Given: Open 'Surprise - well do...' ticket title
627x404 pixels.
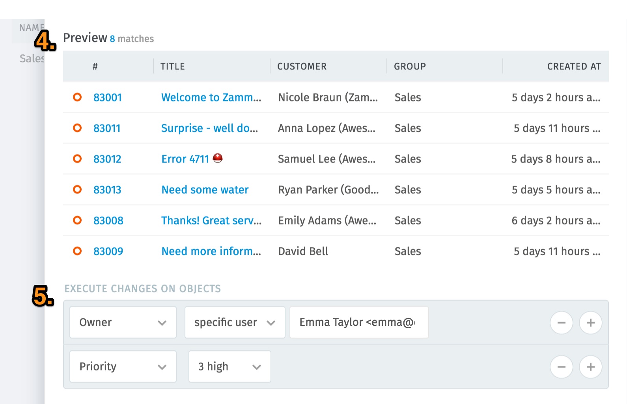Looking at the screenshot, I should pos(209,128).
